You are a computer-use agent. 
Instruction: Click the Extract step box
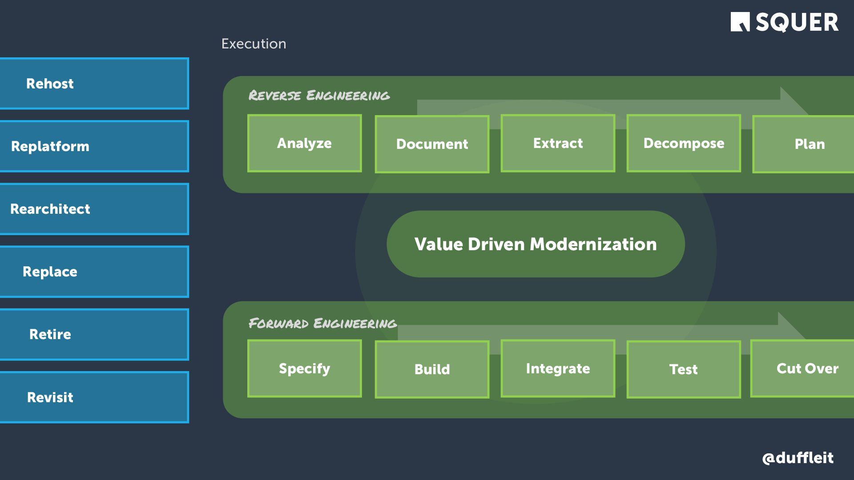click(x=558, y=143)
